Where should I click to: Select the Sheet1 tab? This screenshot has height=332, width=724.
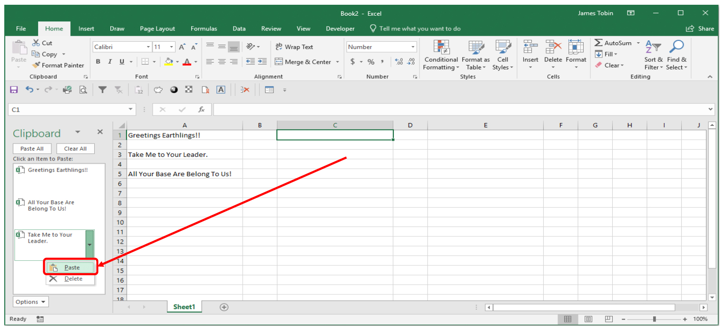click(184, 307)
